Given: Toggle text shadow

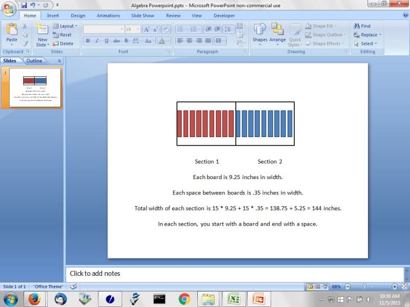Looking at the screenshot, I should tap(126, 41).
